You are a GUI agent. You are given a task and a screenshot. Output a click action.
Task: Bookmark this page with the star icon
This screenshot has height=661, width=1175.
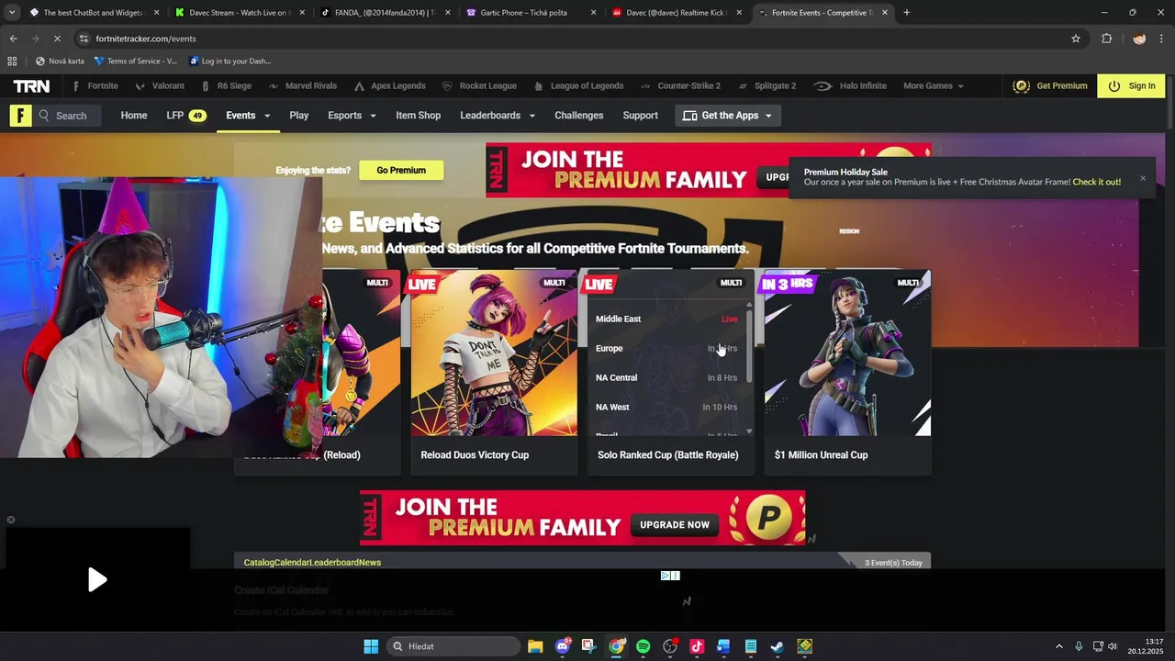pyautogui.click(x=1076, y=39)
